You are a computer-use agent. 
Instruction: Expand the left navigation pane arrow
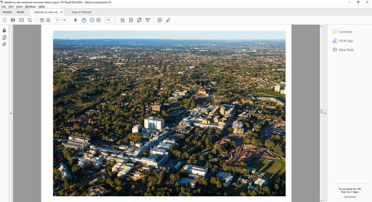[11, 113]
